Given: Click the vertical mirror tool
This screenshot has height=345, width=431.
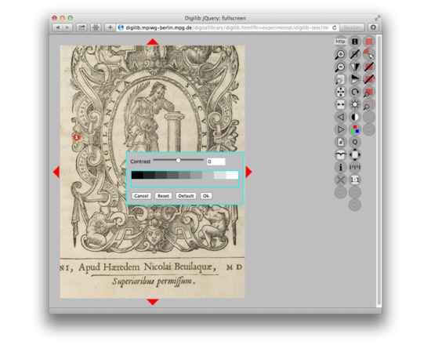Looking at the screenshot, I should click(355, 79).
